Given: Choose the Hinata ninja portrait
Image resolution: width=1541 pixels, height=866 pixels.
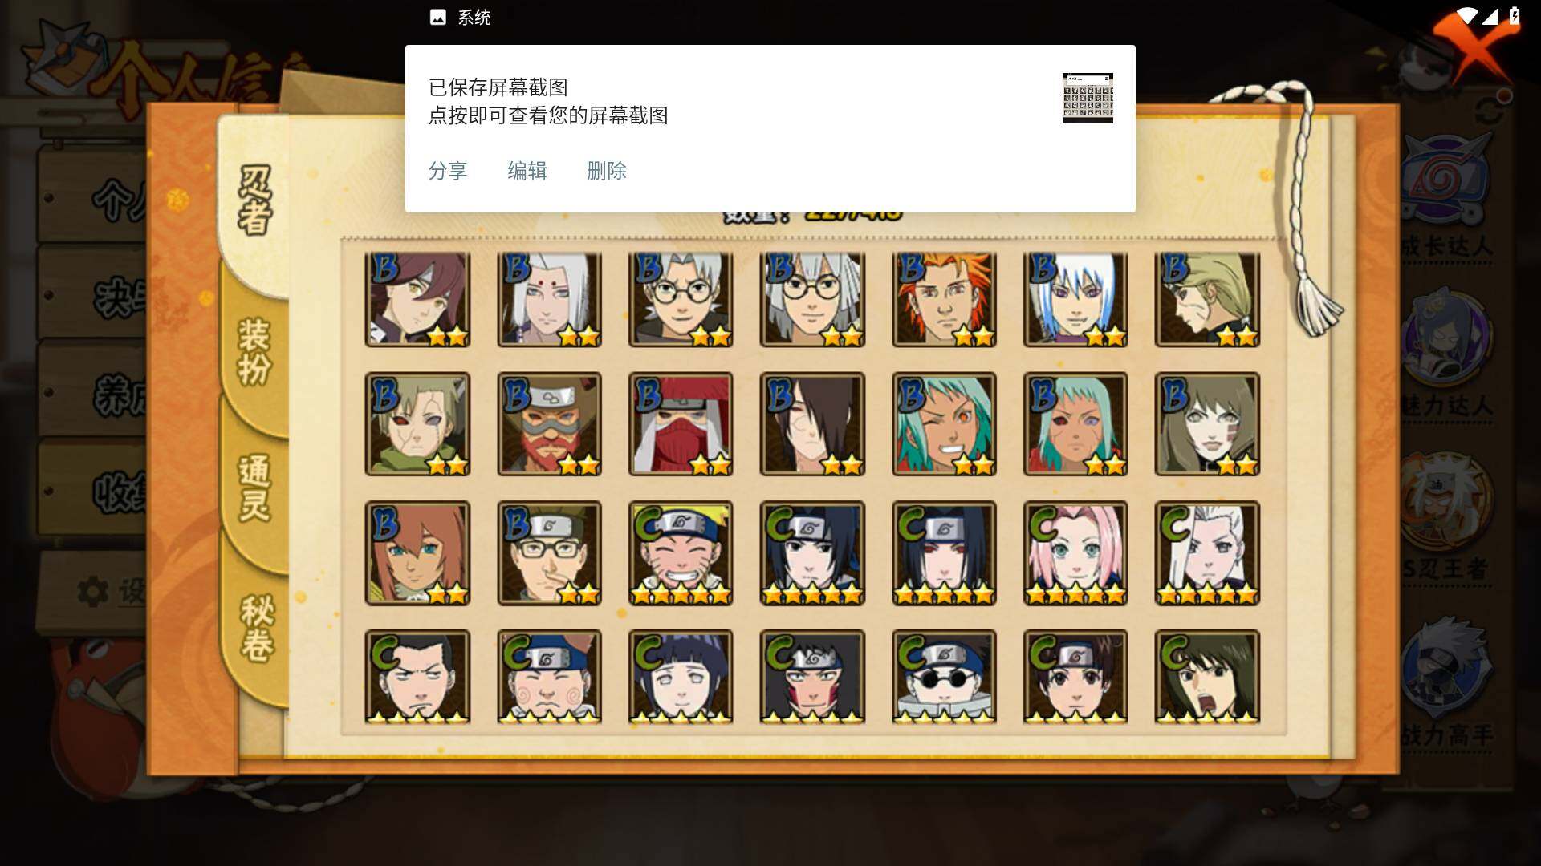Looking at the screenshot, I should point(681,677).
